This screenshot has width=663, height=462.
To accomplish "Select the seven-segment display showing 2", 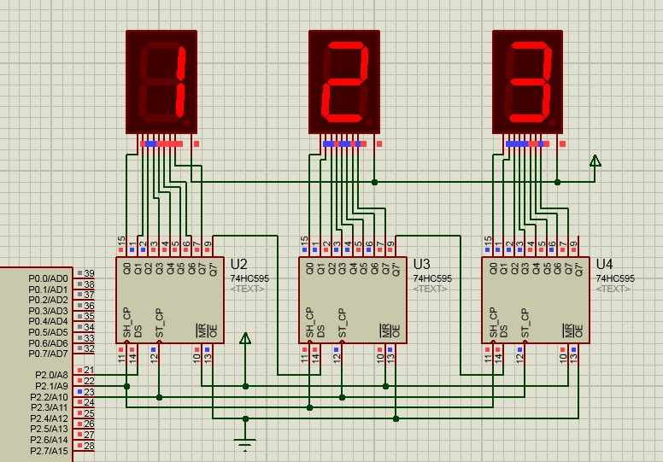I will tap(344, 82).
